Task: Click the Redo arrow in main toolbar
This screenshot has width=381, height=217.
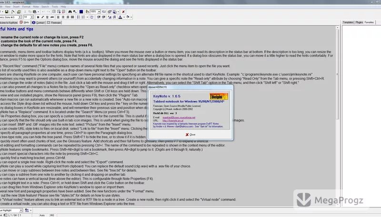Action: point(49,11)
